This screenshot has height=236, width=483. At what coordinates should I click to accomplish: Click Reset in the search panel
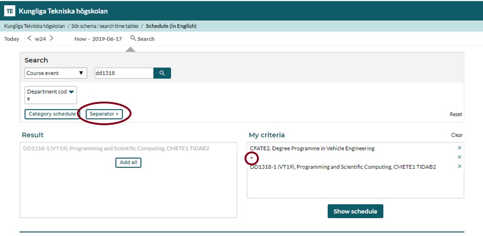click(x=456, y=115)
